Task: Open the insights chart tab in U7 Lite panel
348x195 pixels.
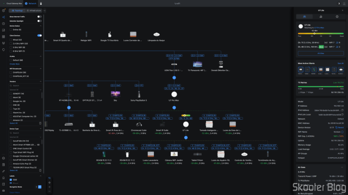Action: point(321,17)
